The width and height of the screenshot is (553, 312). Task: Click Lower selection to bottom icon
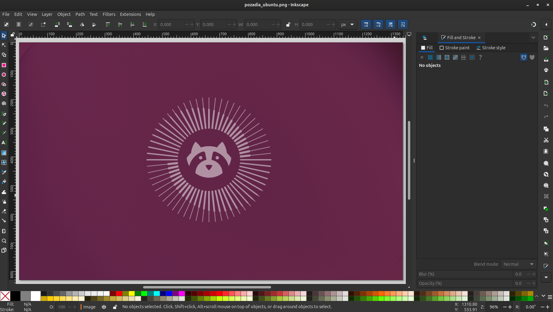click(x=145, y=24)
